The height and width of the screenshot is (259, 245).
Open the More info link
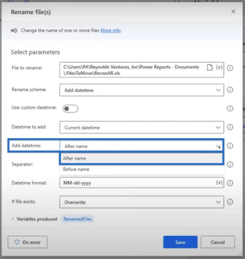click(x=111, y=31)
